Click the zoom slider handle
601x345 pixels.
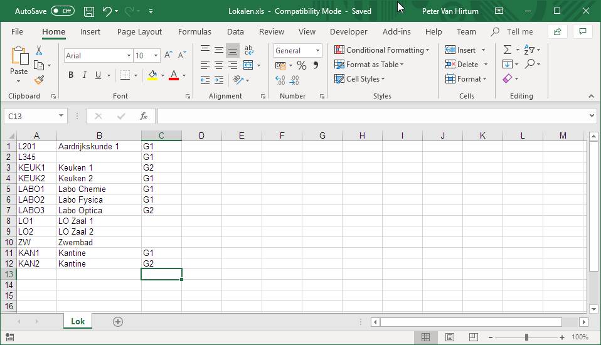(x=526, y=337)
